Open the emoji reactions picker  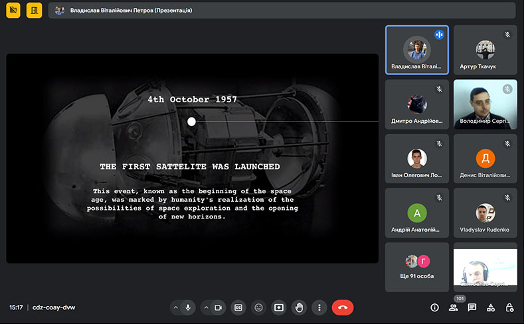point(258,307)
